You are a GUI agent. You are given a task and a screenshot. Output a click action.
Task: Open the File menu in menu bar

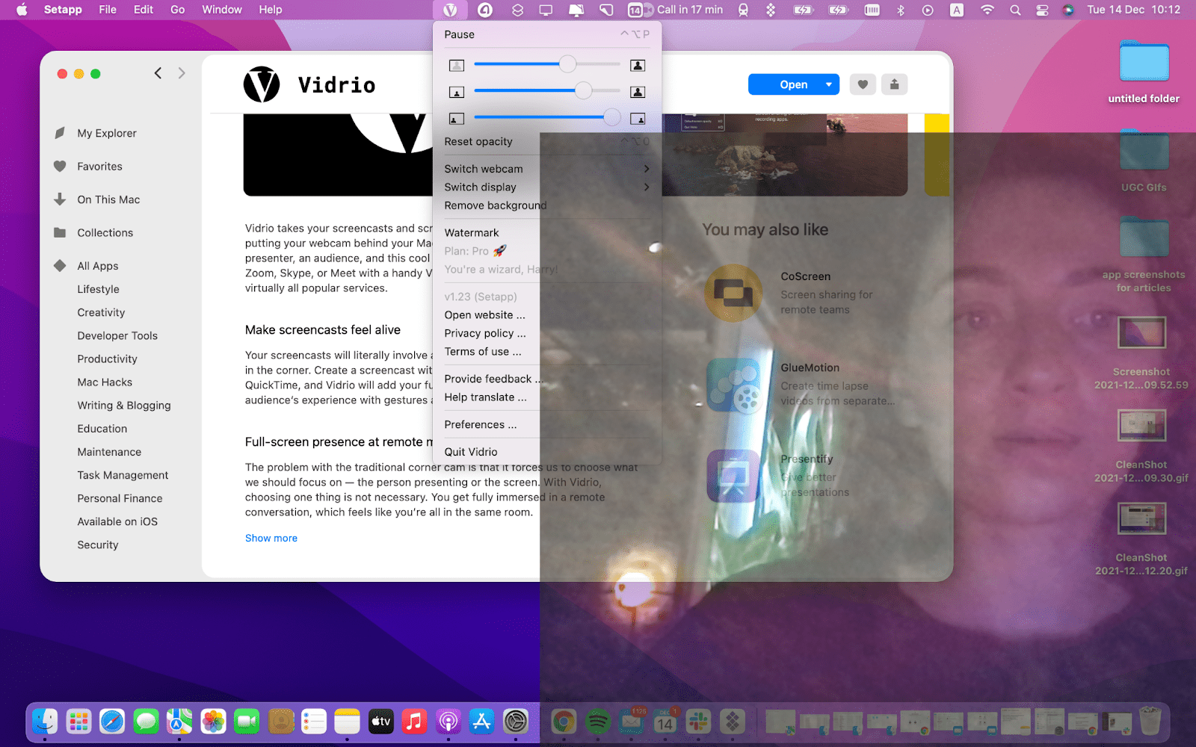click(x=108, y=10)
